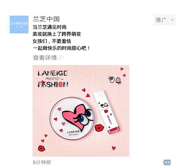178x166 pixels.
Task: Click the 5分钟前 timestamp
Action: click(42, 162)
